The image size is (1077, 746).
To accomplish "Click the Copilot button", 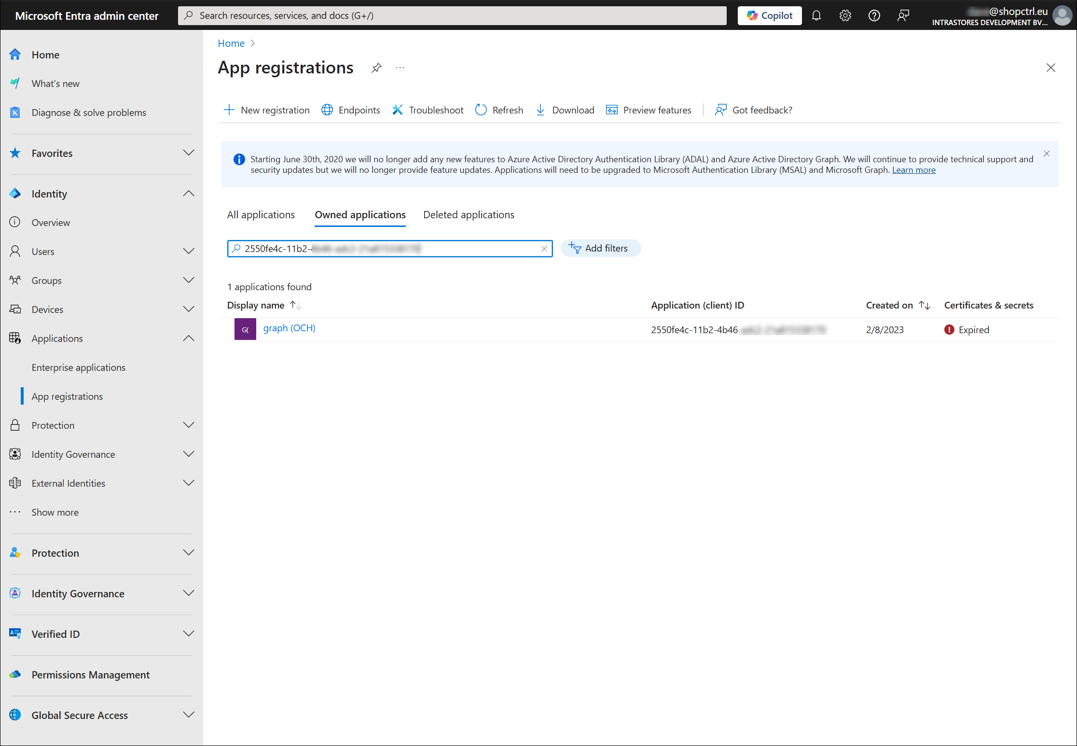I will [770, 15].
